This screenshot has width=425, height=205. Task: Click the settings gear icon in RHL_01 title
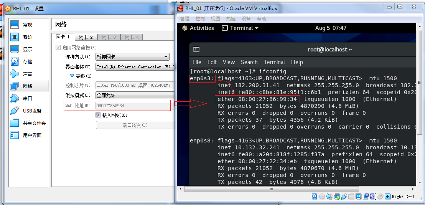click(8, 8)
